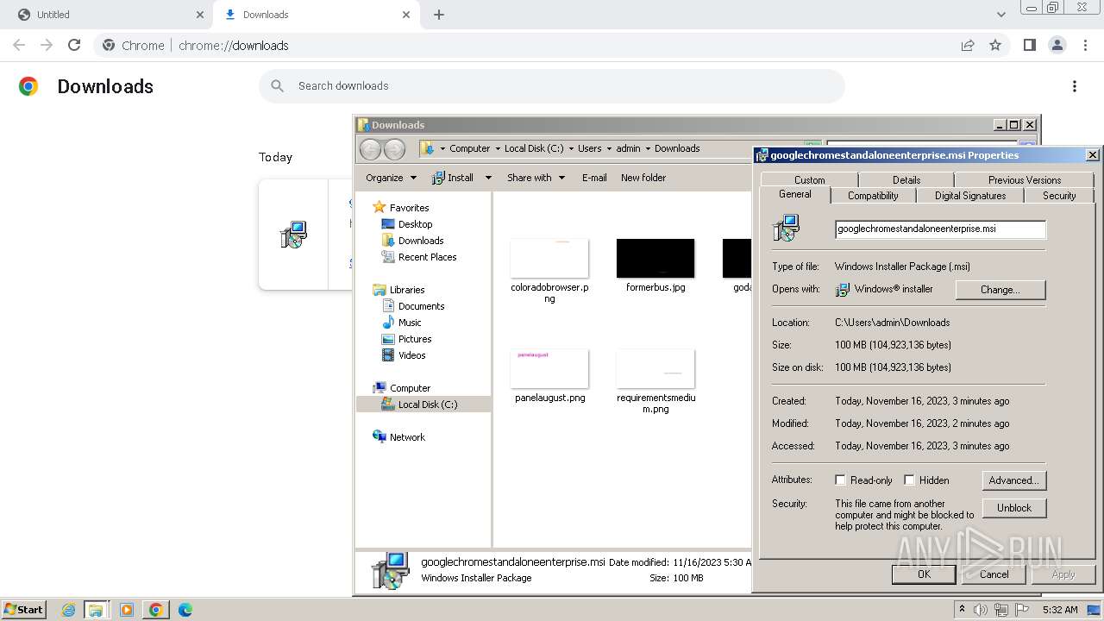
Task: Expand Install dropdown arrow
Action: (488, 178)
